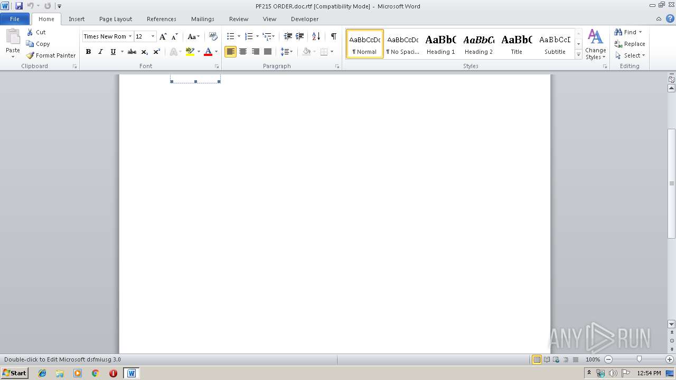Open the Font dialog launcher
The width and height of the screenshot is (676, 380).
[x=217, y=66]
